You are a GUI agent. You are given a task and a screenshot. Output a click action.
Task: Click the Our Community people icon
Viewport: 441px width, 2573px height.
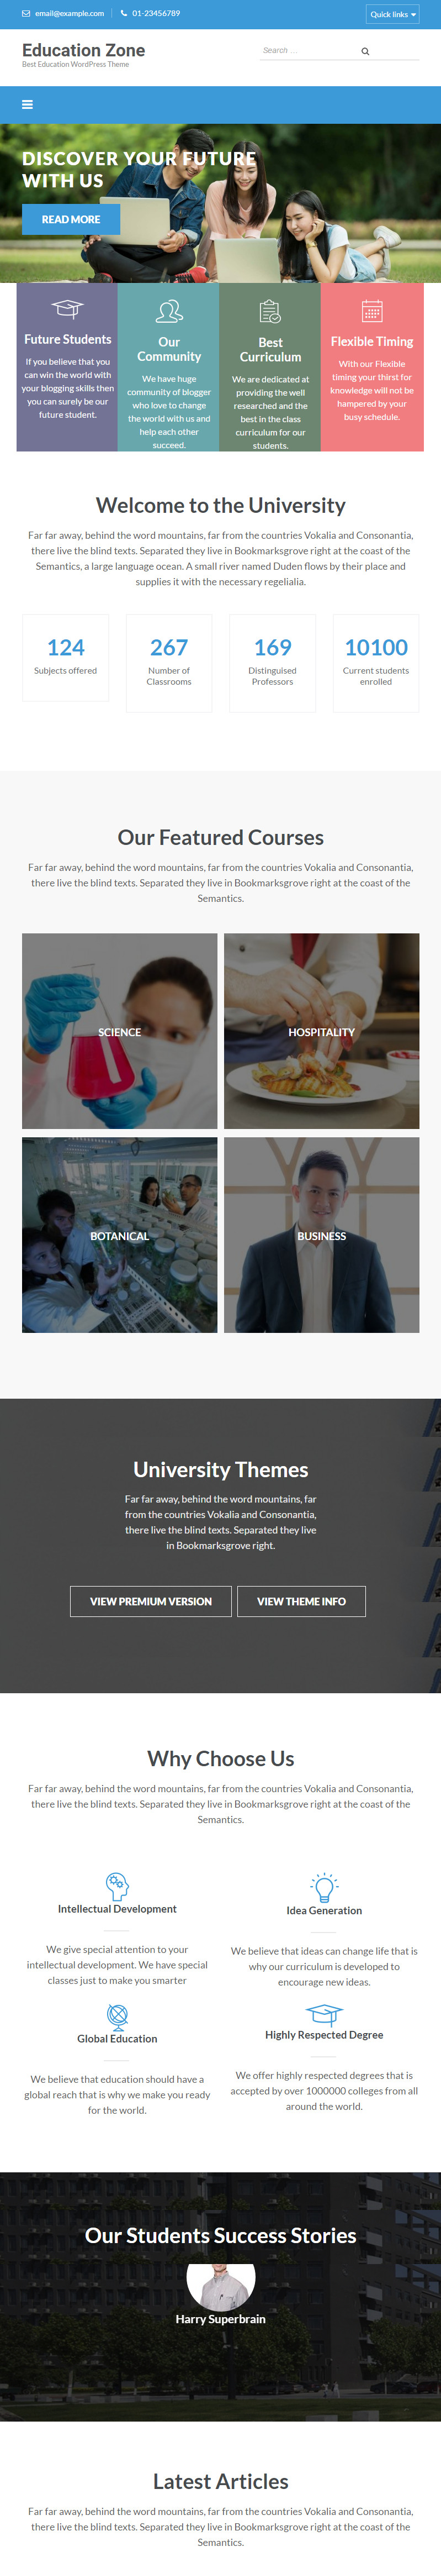(169, 312)
